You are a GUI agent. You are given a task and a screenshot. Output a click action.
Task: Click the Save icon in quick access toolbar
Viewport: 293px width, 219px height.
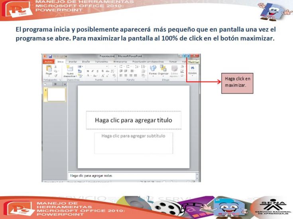(x=50, y=57)
